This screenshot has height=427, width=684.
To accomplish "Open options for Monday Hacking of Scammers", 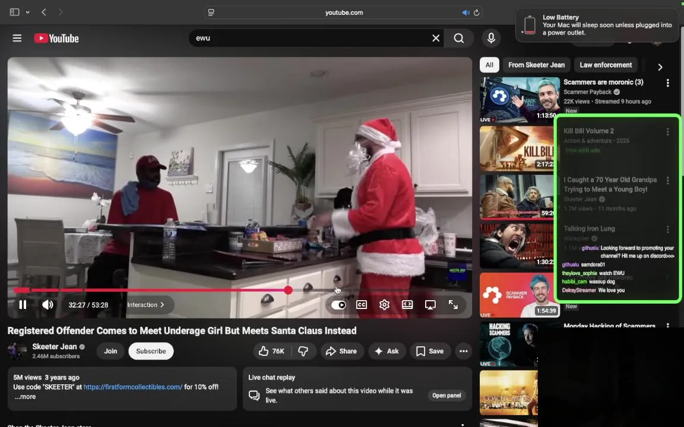I will tap(667, 325).
